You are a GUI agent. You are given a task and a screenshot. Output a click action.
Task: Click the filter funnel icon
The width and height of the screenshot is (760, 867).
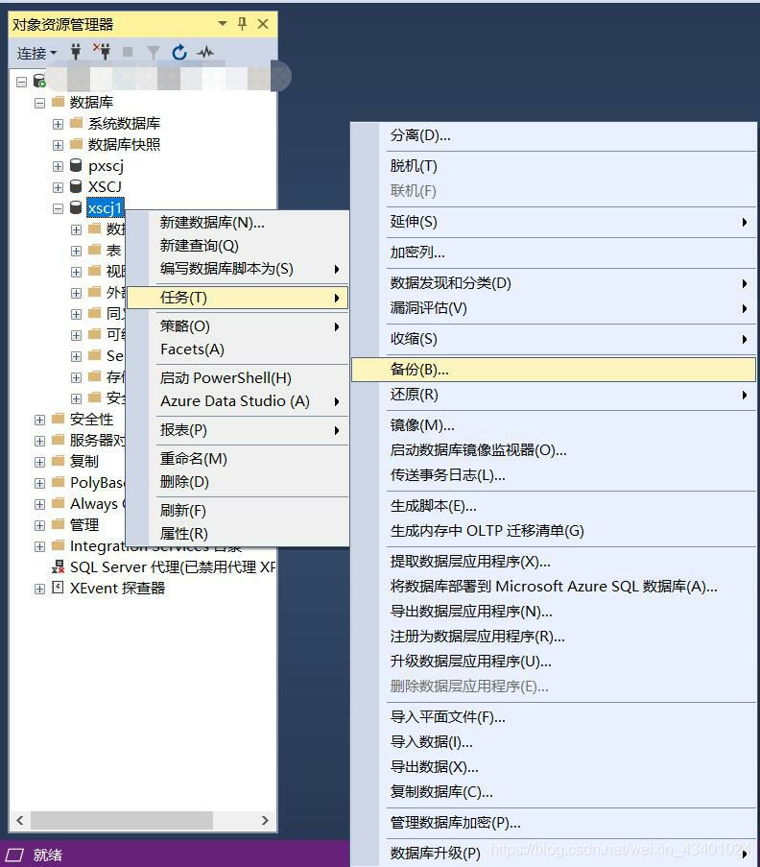tap(153, 52)
